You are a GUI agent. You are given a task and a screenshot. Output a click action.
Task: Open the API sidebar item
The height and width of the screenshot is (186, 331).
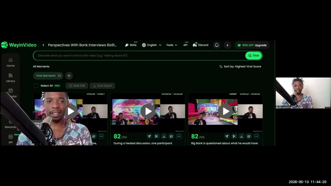coord(11,139)
